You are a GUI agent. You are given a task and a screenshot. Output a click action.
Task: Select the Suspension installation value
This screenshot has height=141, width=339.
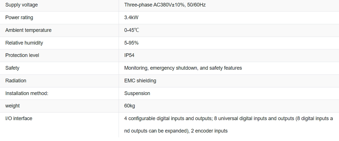coord(137,93)
